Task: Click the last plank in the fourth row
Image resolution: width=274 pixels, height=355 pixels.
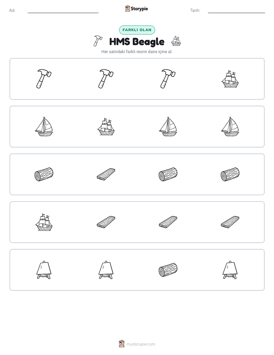Action: (230, 222)
